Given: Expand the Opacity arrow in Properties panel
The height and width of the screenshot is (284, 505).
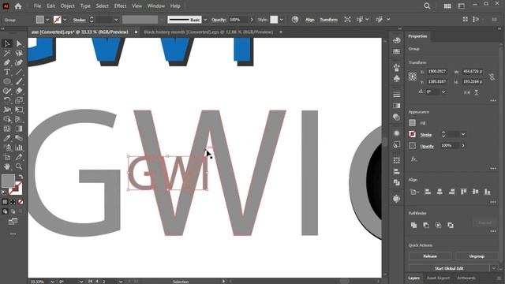Looking at the screenshot, I should (x=463, y=145).
